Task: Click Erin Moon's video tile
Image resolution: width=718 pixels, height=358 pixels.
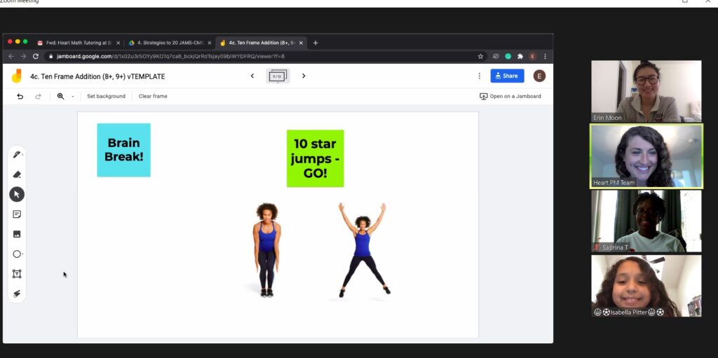Action: coord(646,91)
